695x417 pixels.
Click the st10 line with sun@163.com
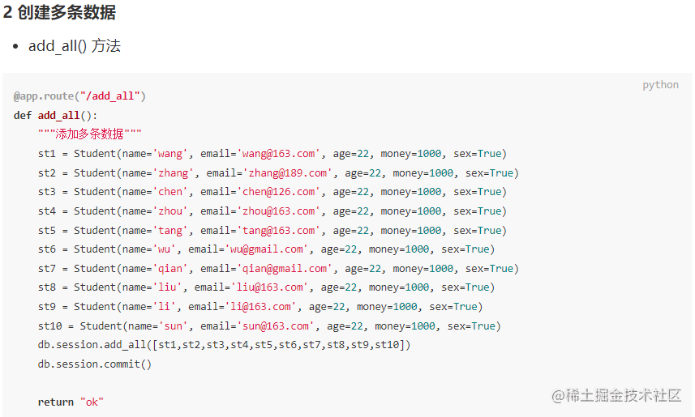coord(269,326)
